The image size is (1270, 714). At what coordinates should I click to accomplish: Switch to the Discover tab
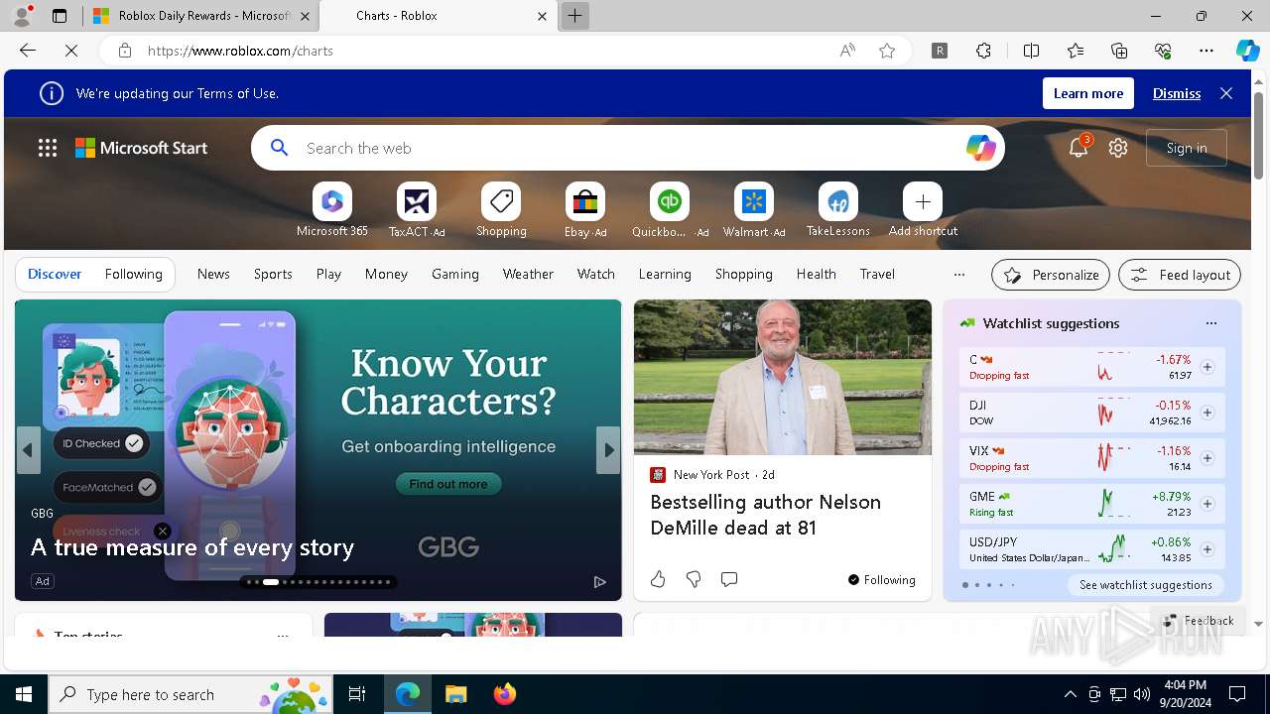coord(55,275)
